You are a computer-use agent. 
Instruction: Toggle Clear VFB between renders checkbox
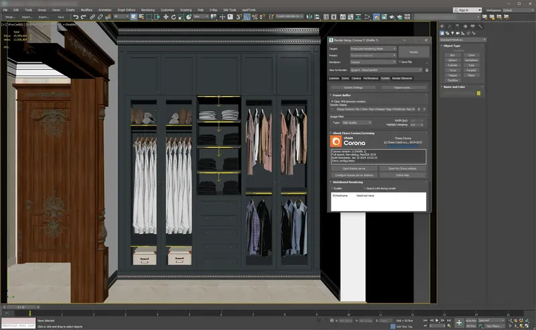[332, 101]
